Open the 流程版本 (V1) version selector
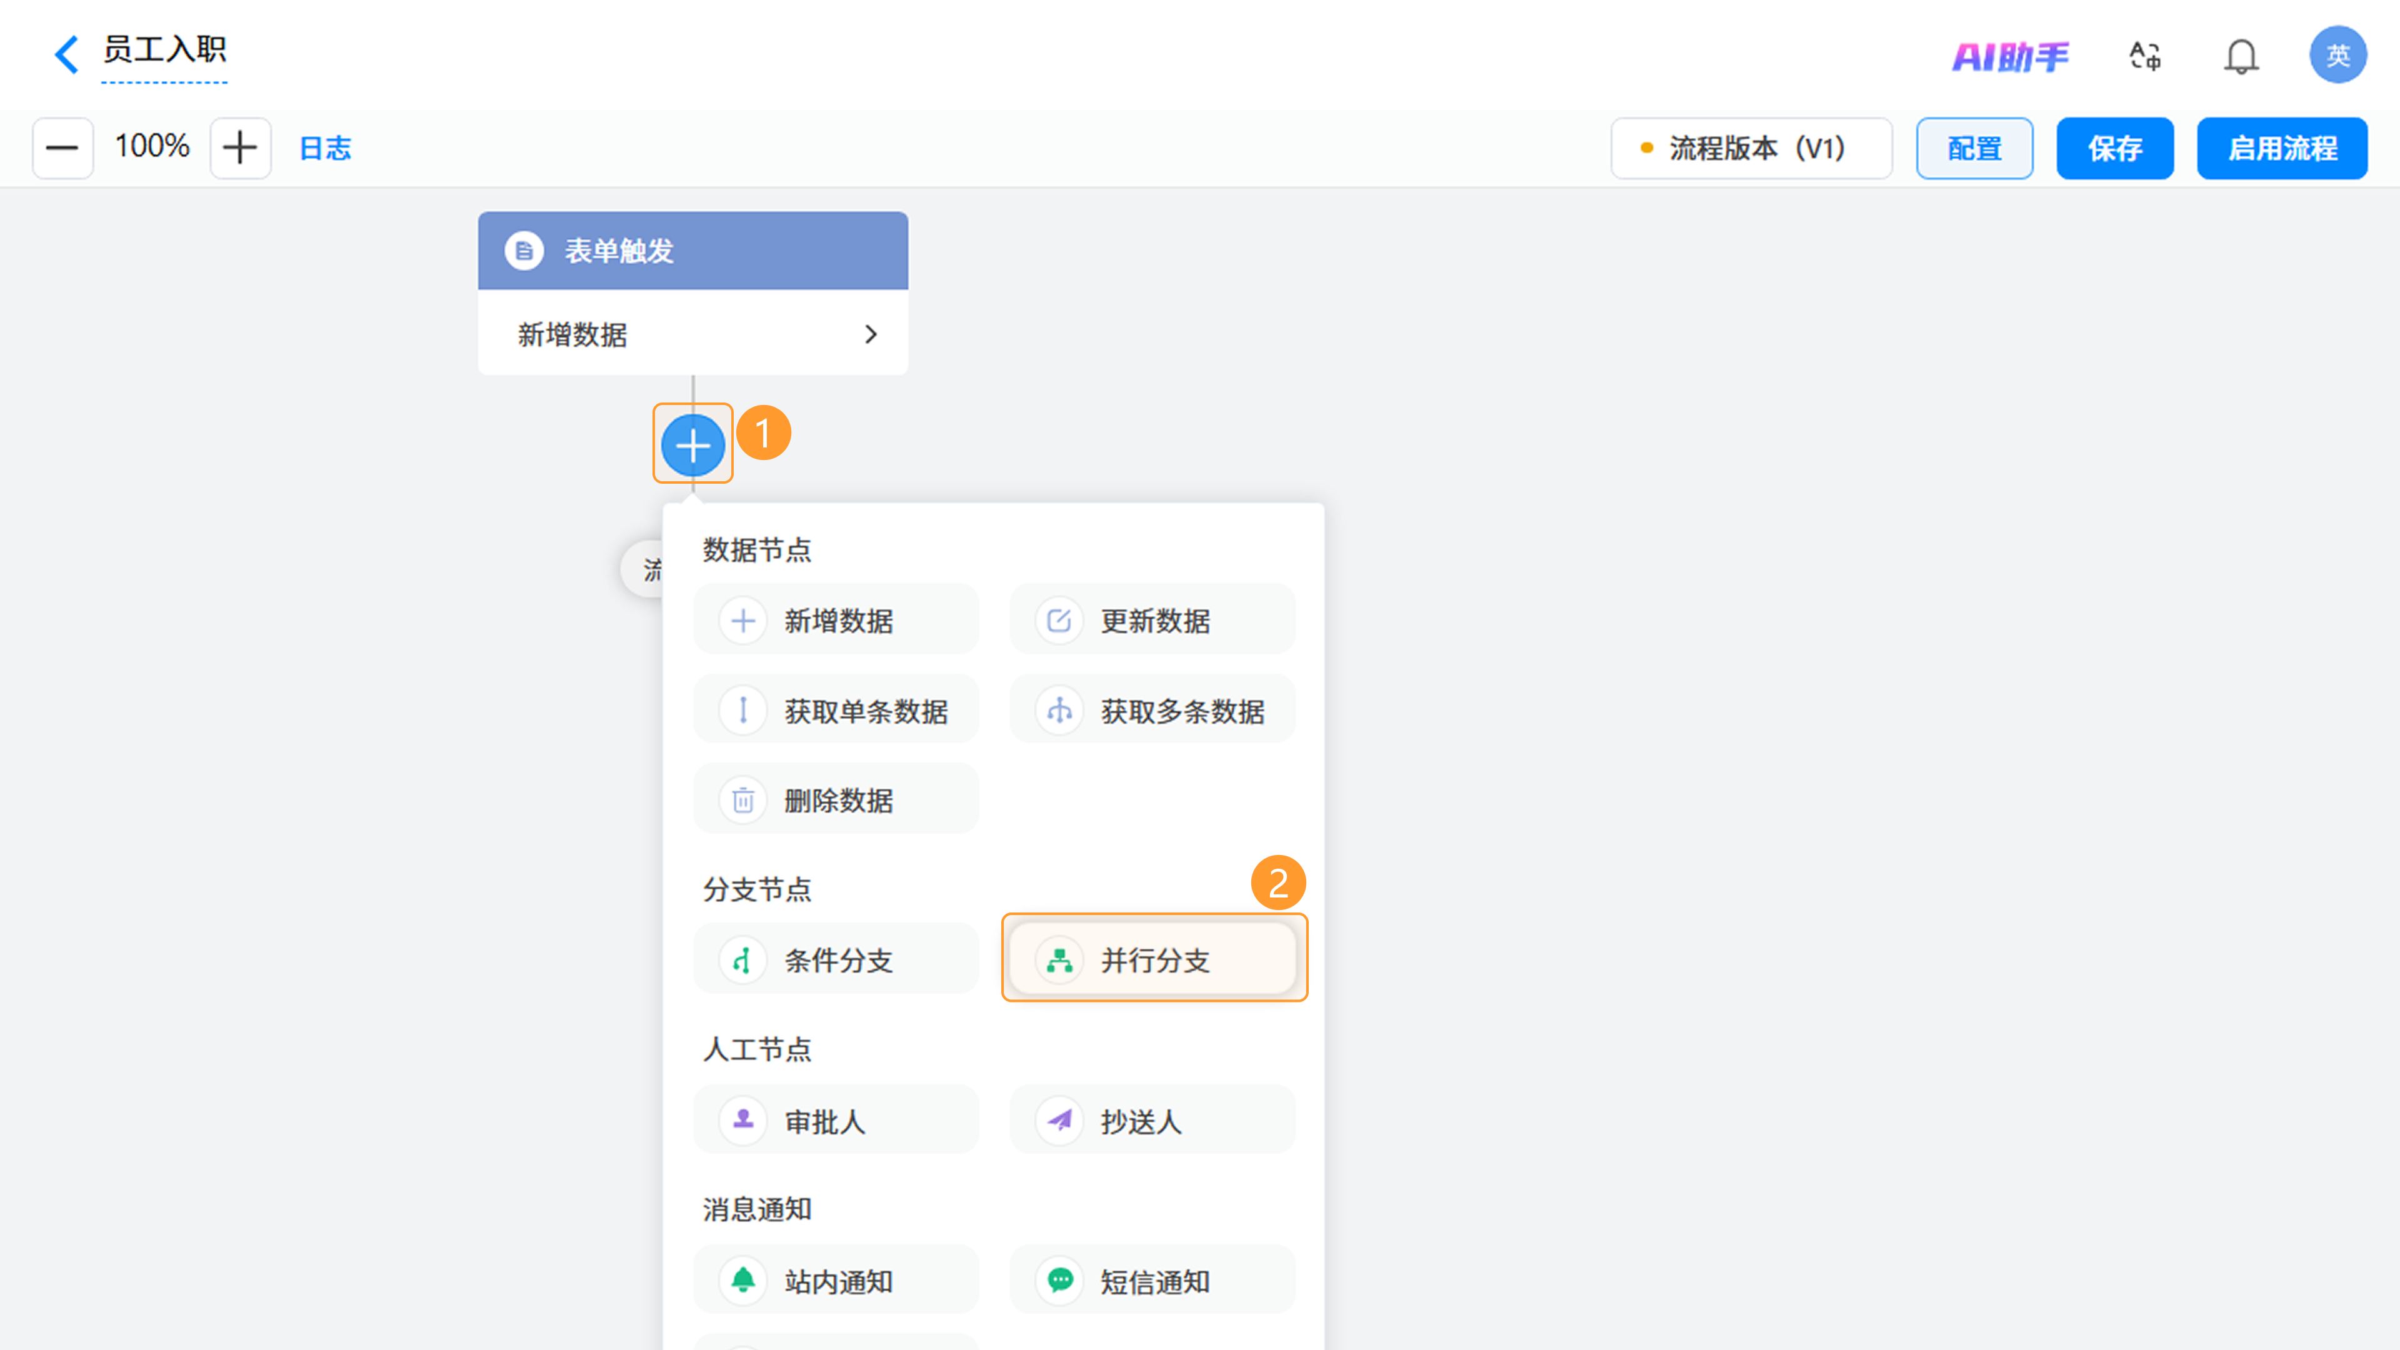Image resolution: width=2400 pixels, height=1350 pixels. point(1751,147)
